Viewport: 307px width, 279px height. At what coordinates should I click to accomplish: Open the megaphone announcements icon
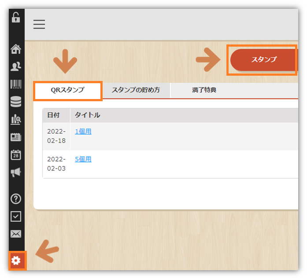(16, 172)
